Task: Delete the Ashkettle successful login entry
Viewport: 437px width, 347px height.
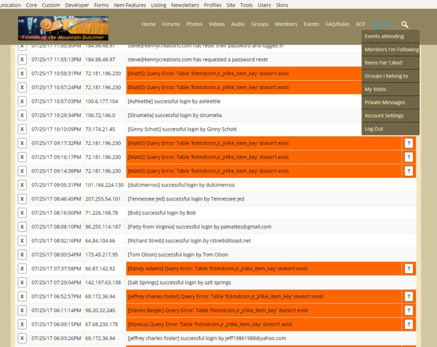Action: pos(22,101)
